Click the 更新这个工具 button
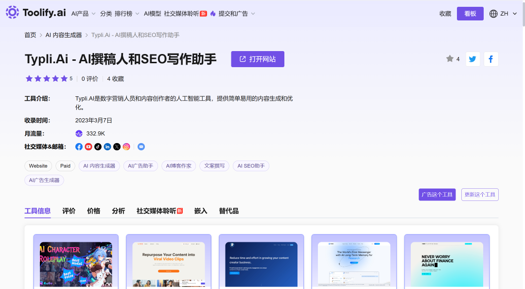Viewport: 525px width, 289px height. pyautogui.click(x=480, y=195)
